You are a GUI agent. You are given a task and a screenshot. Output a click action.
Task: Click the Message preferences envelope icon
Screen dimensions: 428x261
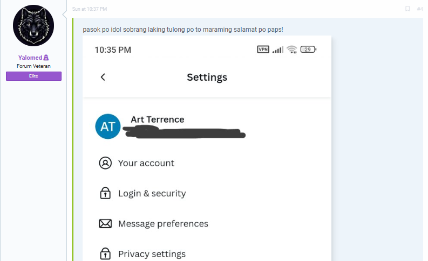pyautogui.click(x=105, y=223)
